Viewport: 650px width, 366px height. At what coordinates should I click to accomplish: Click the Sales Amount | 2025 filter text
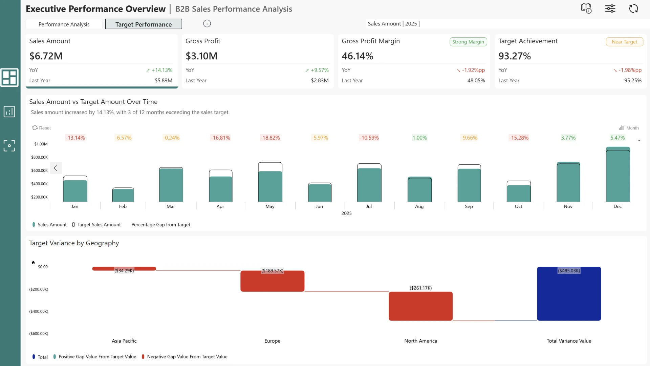[394, 24]
